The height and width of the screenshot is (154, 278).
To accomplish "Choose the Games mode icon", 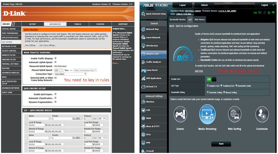I will pos(180,115).
